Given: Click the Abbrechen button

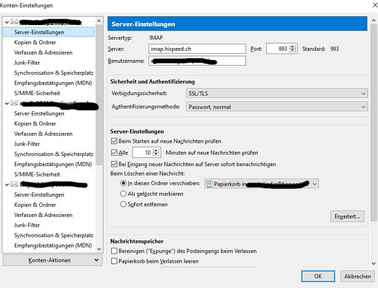Looking at the screenshot, I should [x=357, y=276].
